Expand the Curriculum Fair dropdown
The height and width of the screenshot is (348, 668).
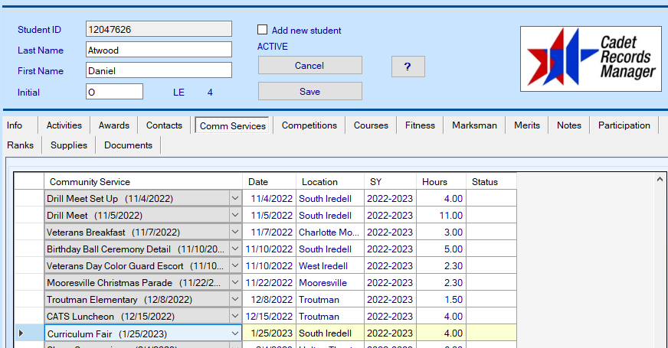tap(234, 333)
